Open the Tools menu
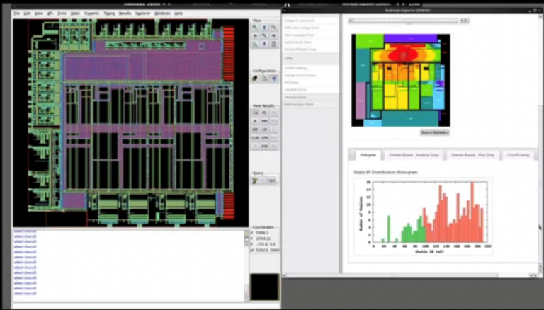 click(x=62, y=13)
